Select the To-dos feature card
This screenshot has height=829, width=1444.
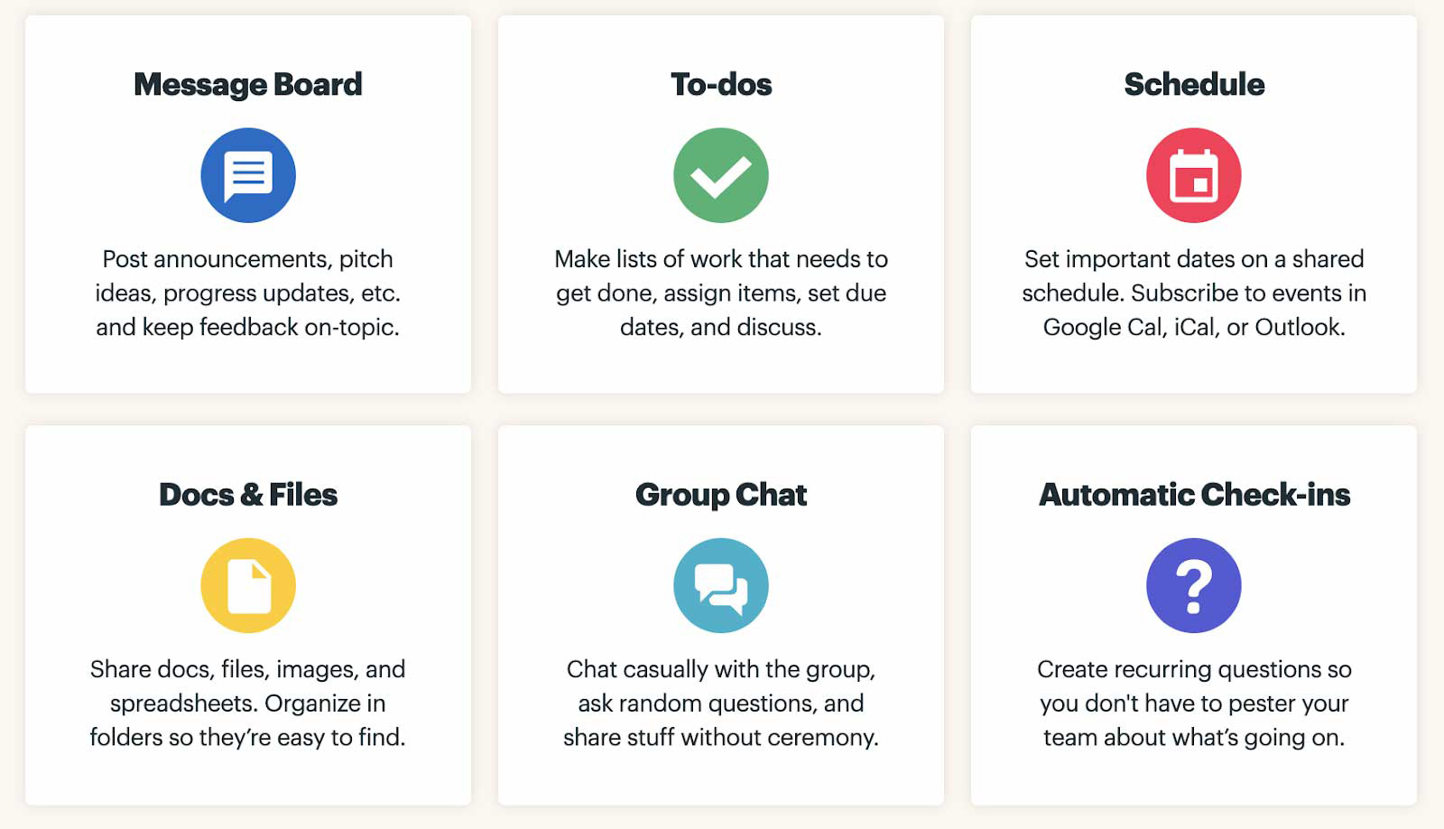[720, 203]
